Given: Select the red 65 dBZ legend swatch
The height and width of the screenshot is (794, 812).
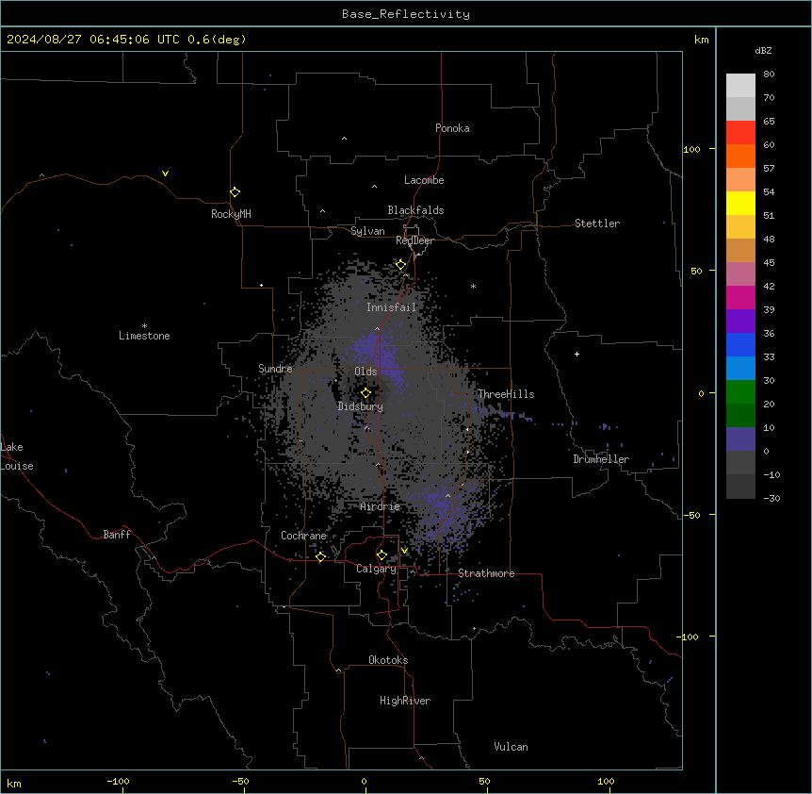Looking at the screenshot, I should [x=740, y=133].
